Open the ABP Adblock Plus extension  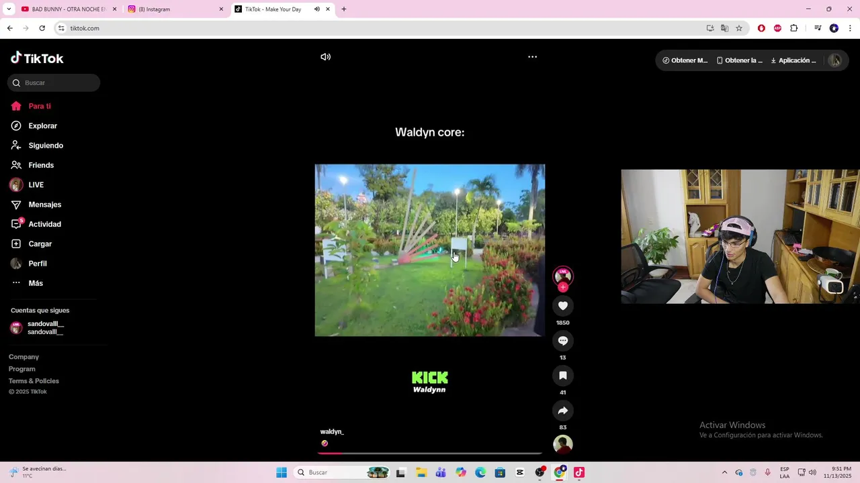777,28
